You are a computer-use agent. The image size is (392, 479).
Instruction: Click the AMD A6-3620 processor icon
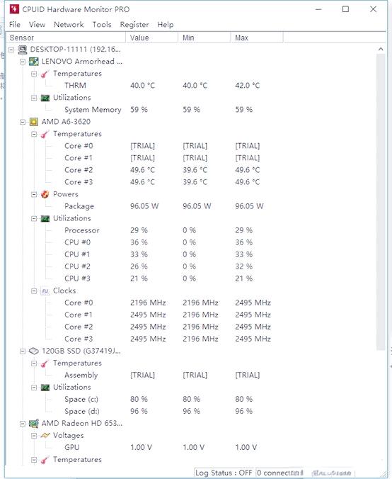pos(33,122)
